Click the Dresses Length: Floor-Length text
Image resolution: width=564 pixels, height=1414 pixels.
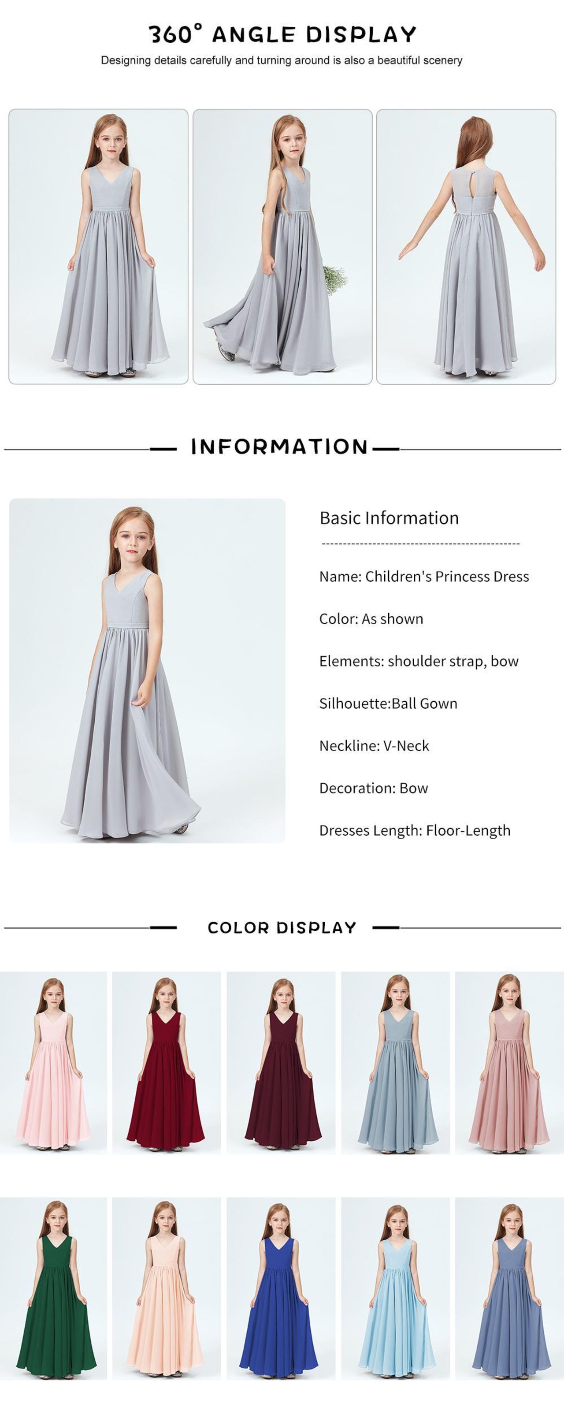coord(415,830)
